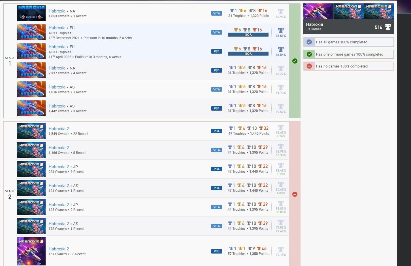Open Habroxia NA link with 2,337 owners
This screenshot has height=266, width=411.
[x=57, y=68]
